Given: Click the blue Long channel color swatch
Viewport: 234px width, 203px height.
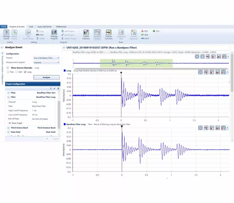Looking at the screenshot, I should (x=65, y=71).
